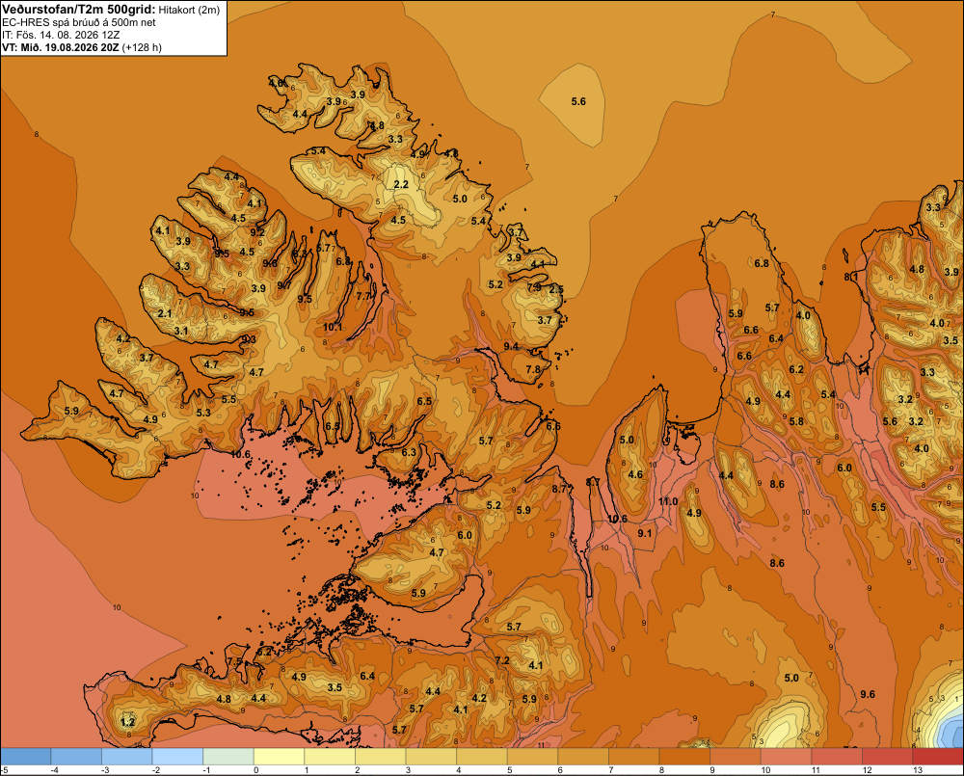Choose the legend swatch between -1 and 0
This screenshot has height=776, width=964.
click(228, 757)
